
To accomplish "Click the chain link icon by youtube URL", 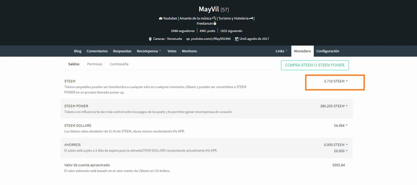I will tap(188, 39).
